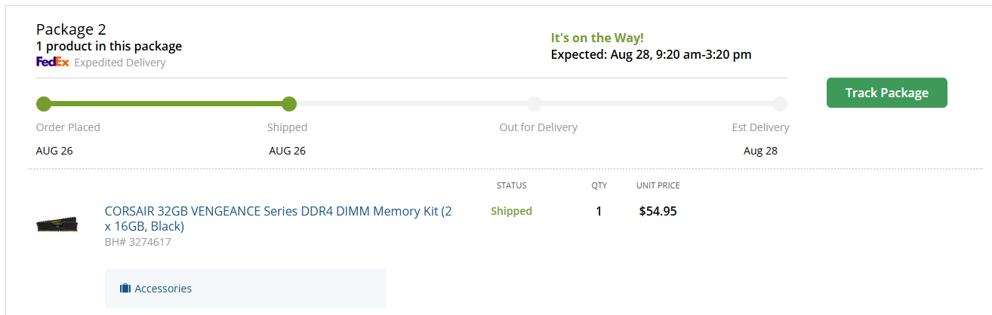Click the "It's on the Way!" message
The image size is (992, 315).
pos(597,38)
